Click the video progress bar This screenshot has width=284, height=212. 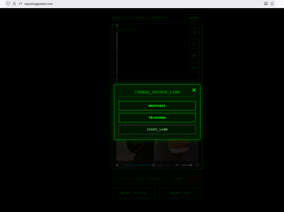(138, 165)
